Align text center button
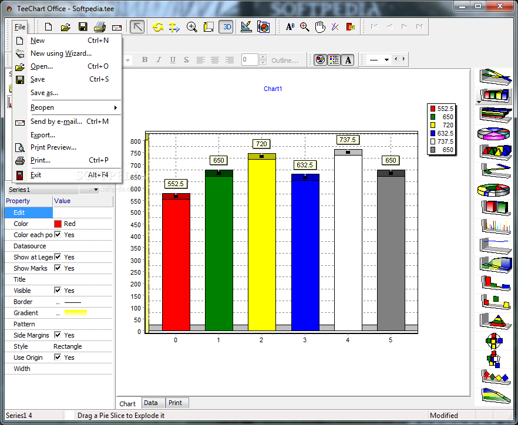Image resolution: width=518 pixels, height=425 pixels. point(215,60)
